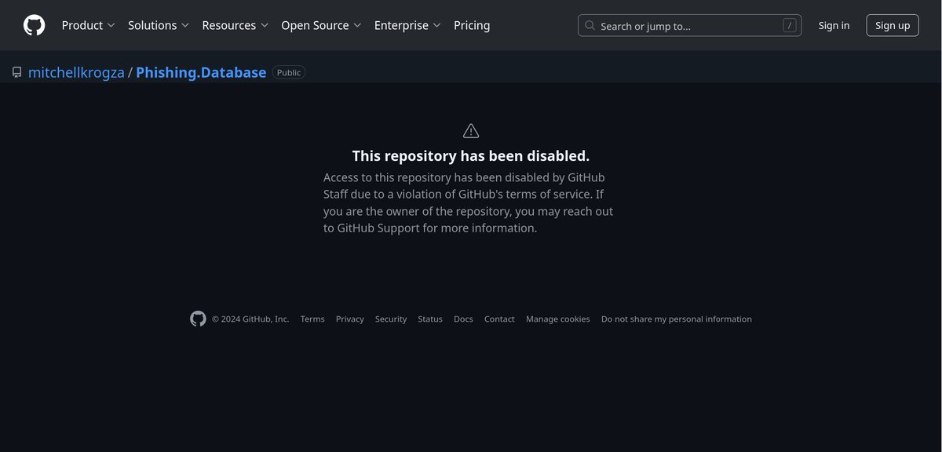Open the Status footer link
The height and width of the screenshot is (452, 942).
point(430,319)
